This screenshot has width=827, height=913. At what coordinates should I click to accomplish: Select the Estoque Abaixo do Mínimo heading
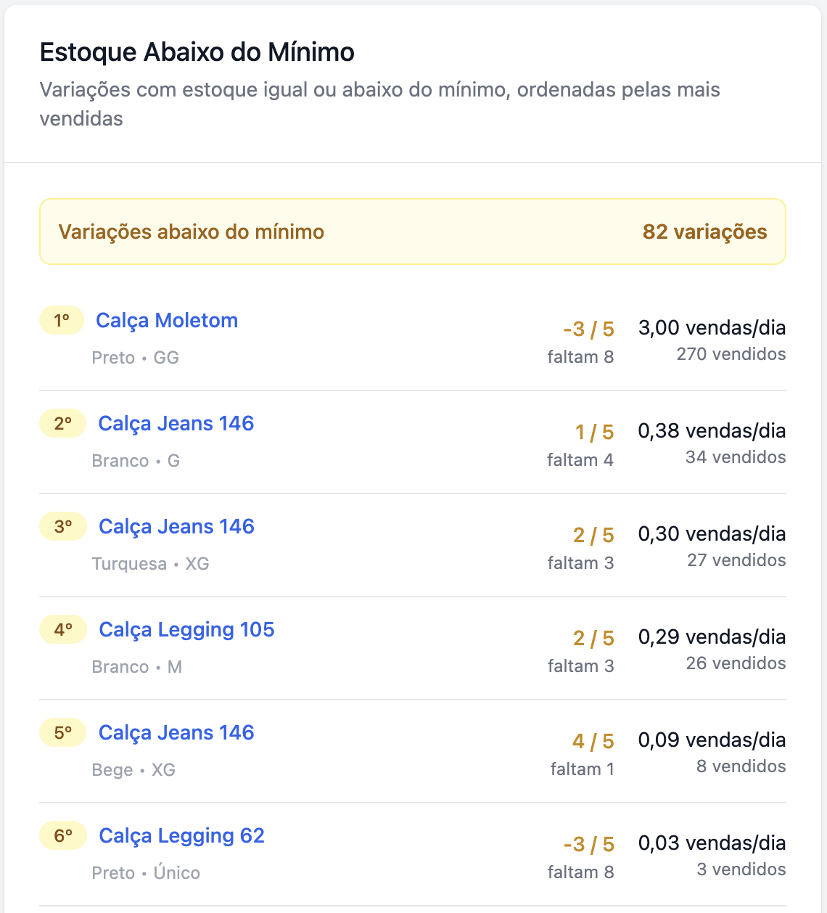[x=197, y=52]
